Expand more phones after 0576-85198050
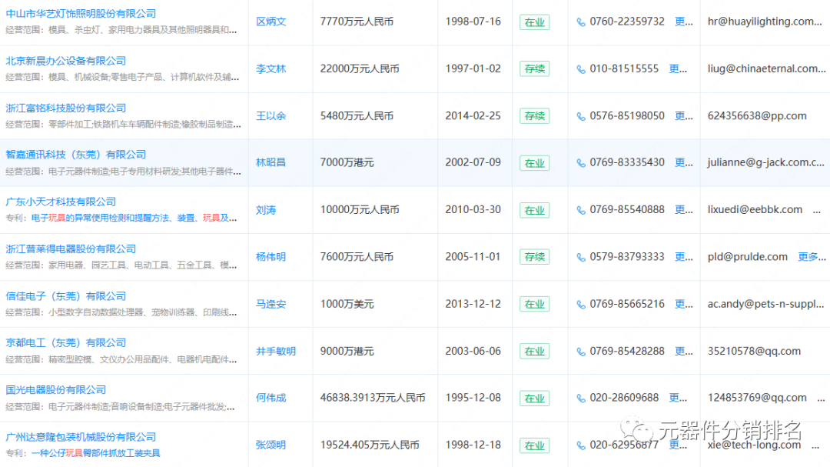830x467 pixels. pos(684,116)
